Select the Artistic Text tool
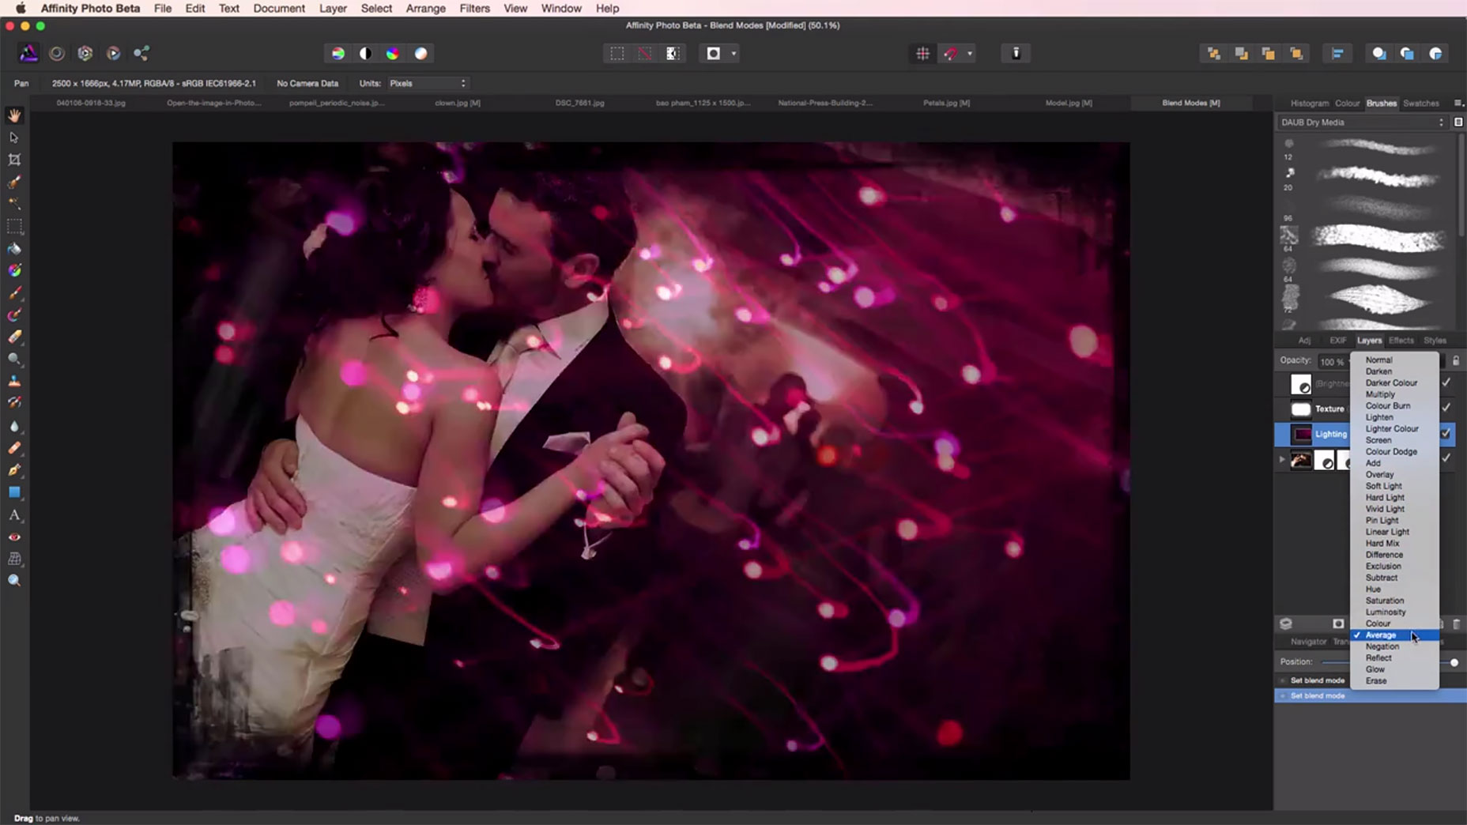1467x825 pixels. click(x=14, y=514)
